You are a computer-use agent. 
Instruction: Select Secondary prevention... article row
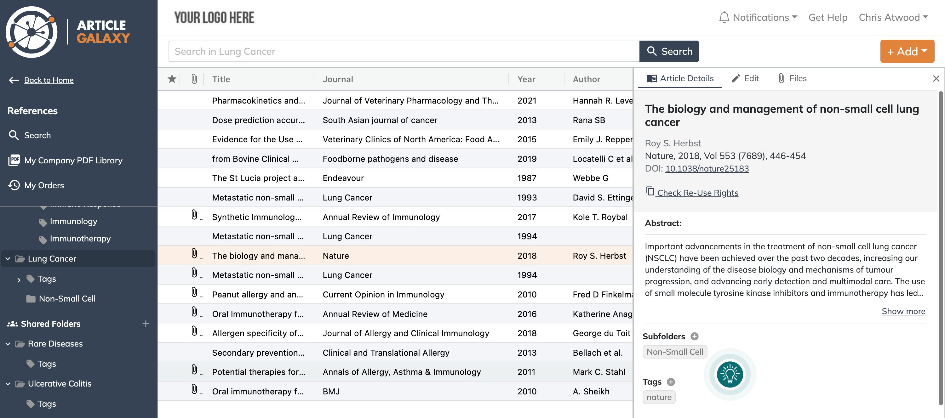(x=395, y=353)
